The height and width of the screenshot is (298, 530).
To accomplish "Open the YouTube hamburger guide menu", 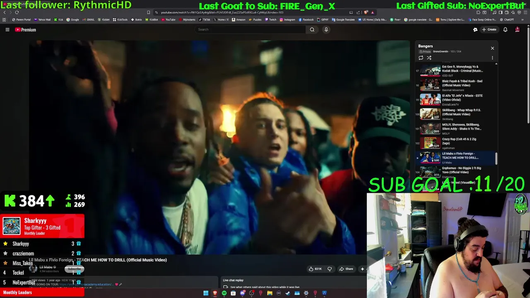I will 7,29.
